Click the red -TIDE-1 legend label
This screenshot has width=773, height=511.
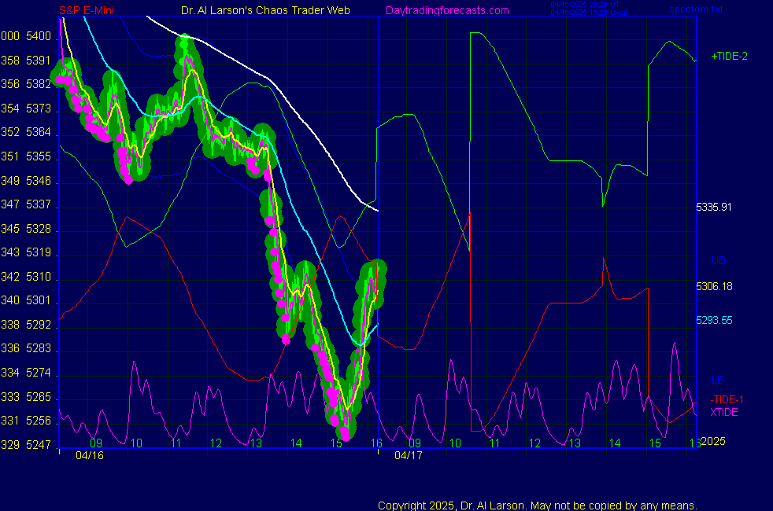pyautogui.click(x=727, y=399)
